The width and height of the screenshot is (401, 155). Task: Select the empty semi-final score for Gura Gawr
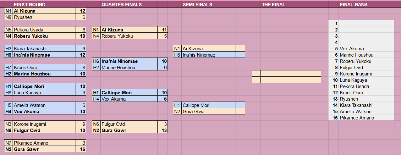click(x=240, y=112)
